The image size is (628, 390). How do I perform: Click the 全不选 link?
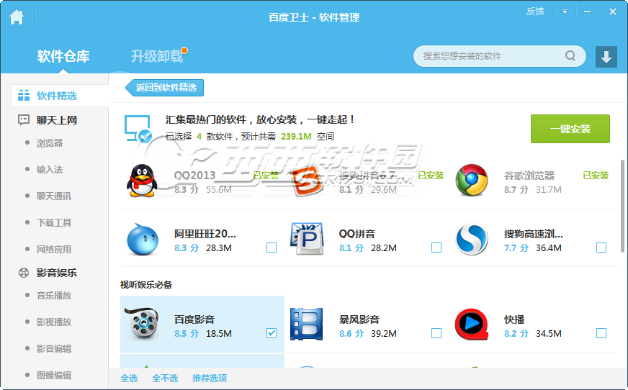tap(165, 378)
